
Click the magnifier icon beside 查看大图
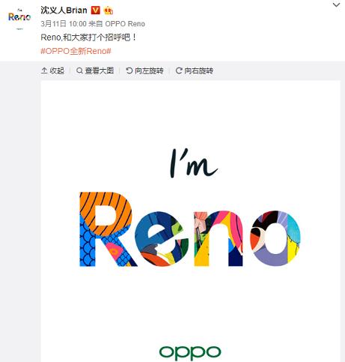click(79, 70)
